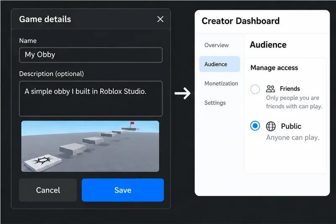The width and height of the screenshot is (336, 224).
Task: Click the 'Game details' dialog title
Action: (x=45, y=19)
